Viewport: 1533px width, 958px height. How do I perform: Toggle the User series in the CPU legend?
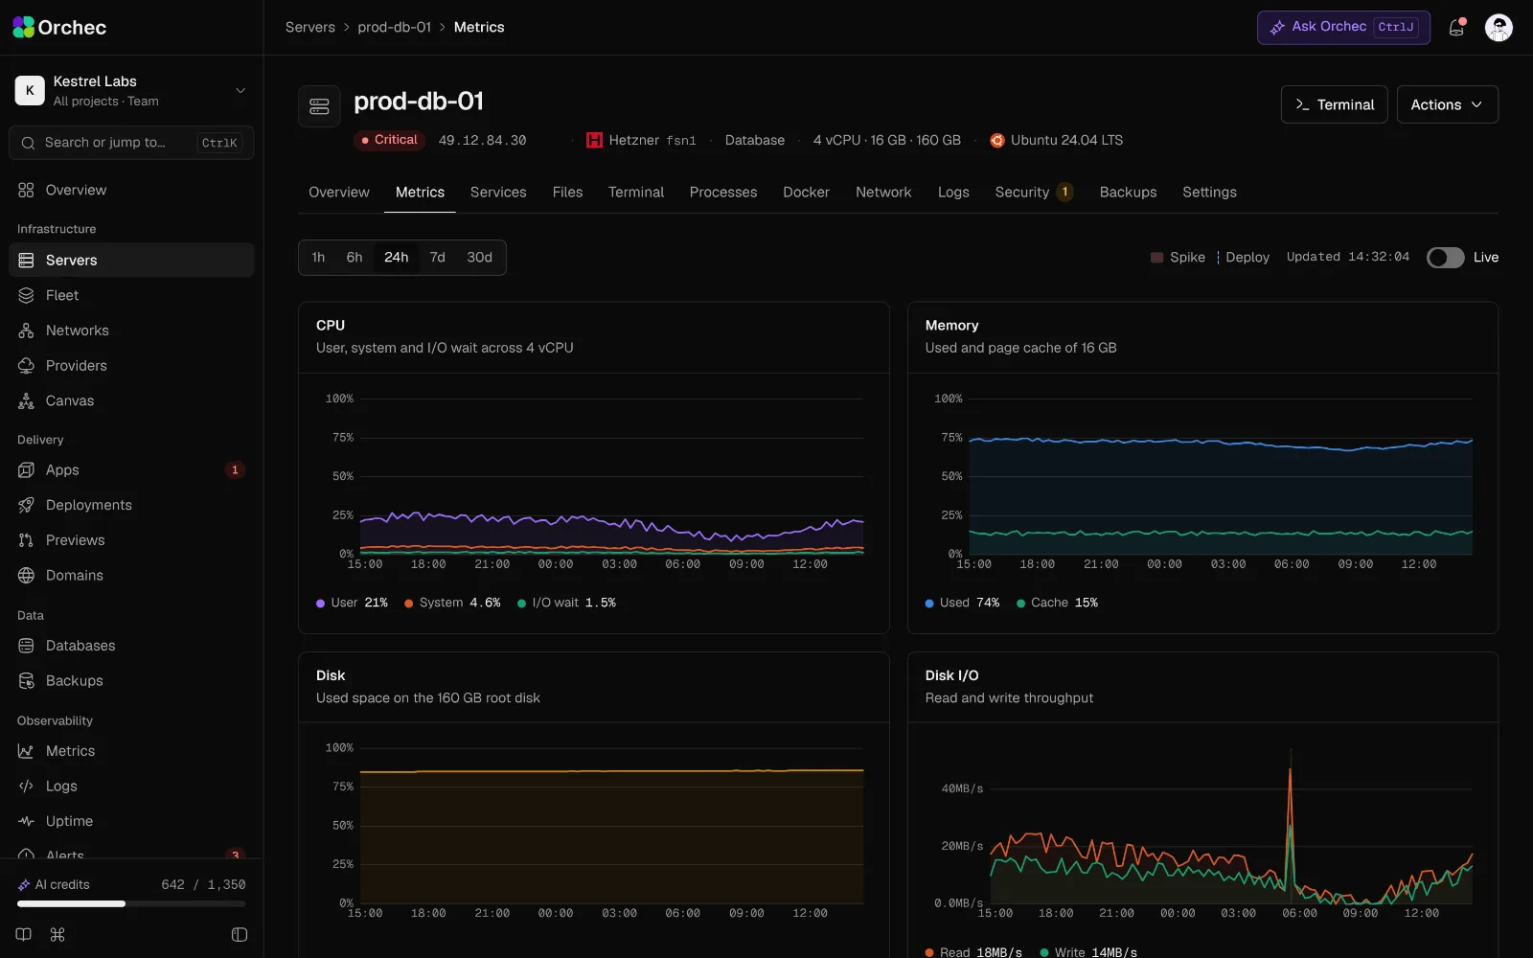(352, 603)
